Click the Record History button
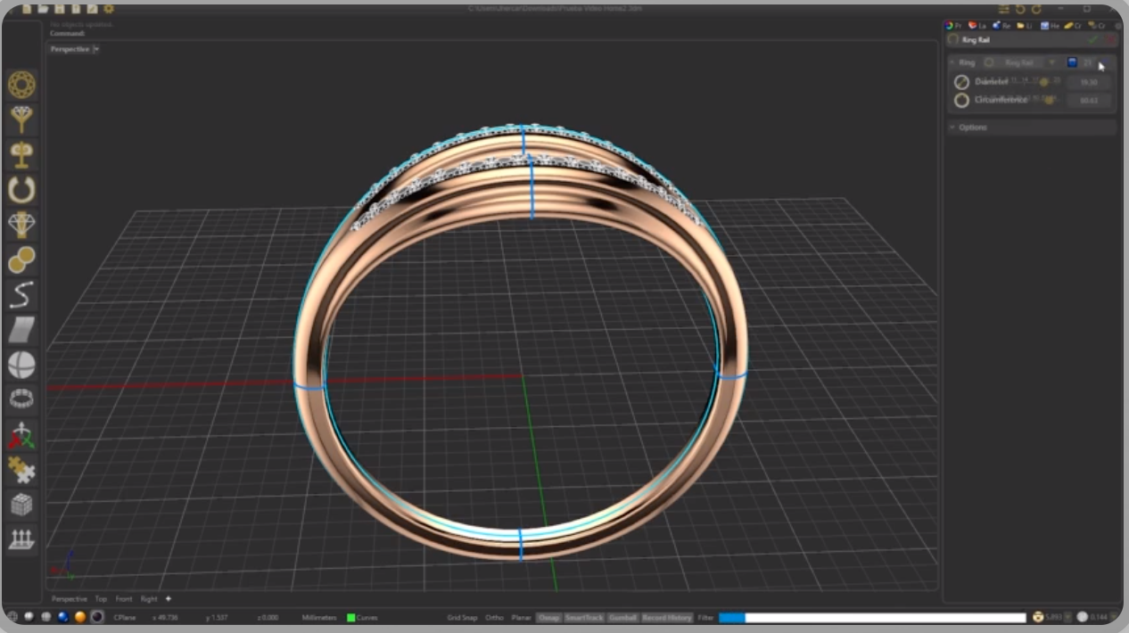Image resolution: width=1129 pixels, height=633 pixels. tap(667, 617)
